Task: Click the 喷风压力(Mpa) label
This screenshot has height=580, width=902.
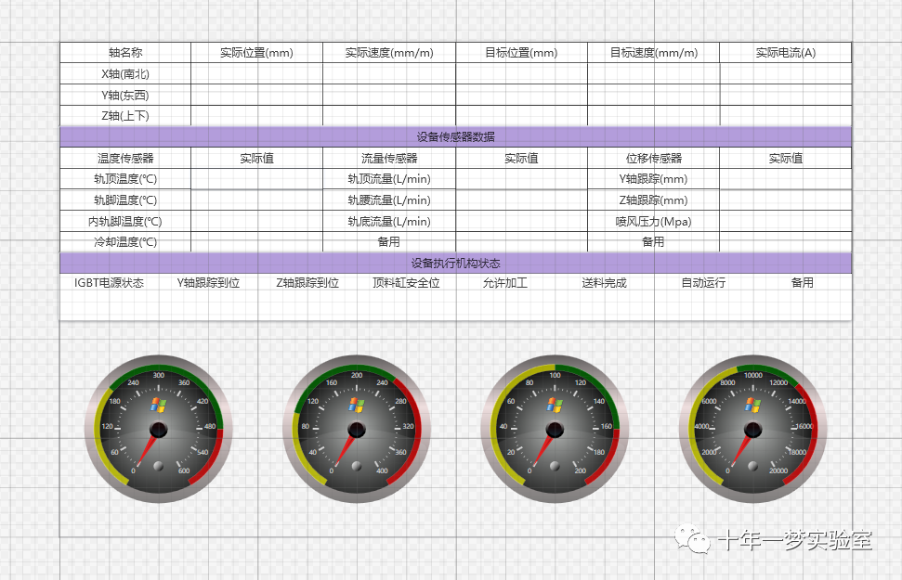Action: [653, 221]
